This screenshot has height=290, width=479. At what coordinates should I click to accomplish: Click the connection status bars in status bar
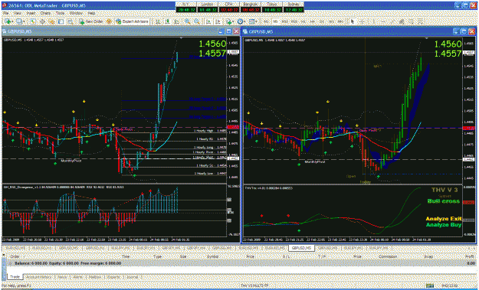pyautogui.click(x=431, y=286)
